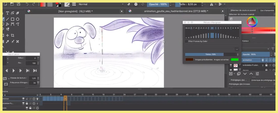Undo the last action
The image size is (278, 113).
(27, 4)
